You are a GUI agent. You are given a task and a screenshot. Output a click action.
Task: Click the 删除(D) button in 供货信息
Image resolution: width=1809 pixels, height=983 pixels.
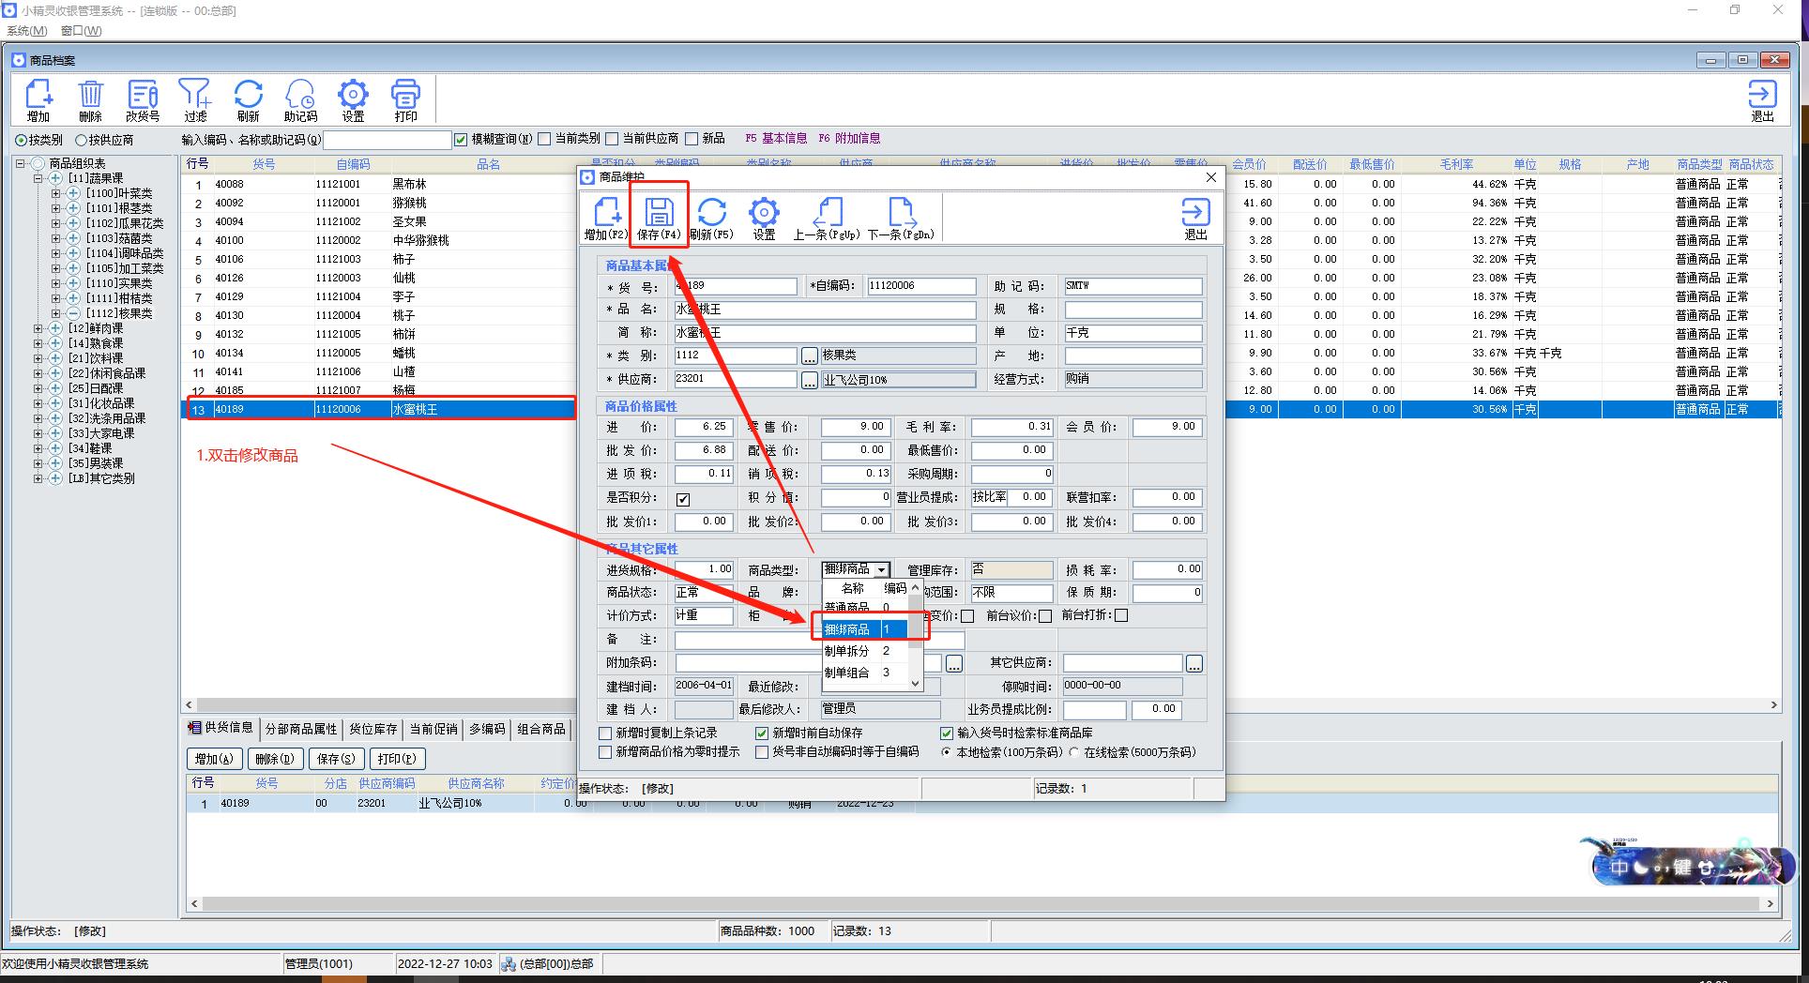(275, 759)
